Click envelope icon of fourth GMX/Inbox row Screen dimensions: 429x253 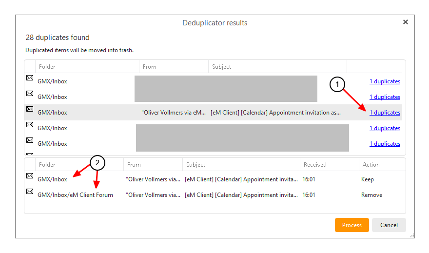coord(30,125)
